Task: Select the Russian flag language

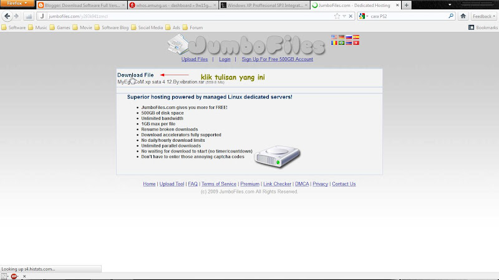Action: [349, 37]
